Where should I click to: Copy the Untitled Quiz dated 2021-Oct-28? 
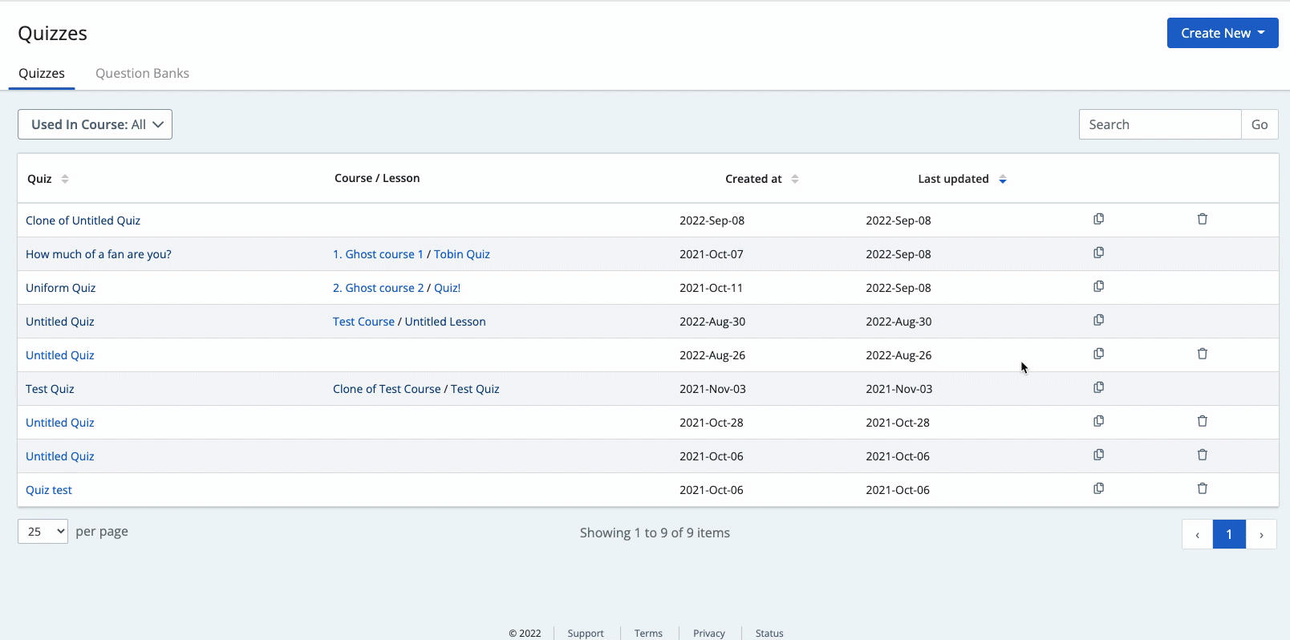click(x=1098, y=421)
